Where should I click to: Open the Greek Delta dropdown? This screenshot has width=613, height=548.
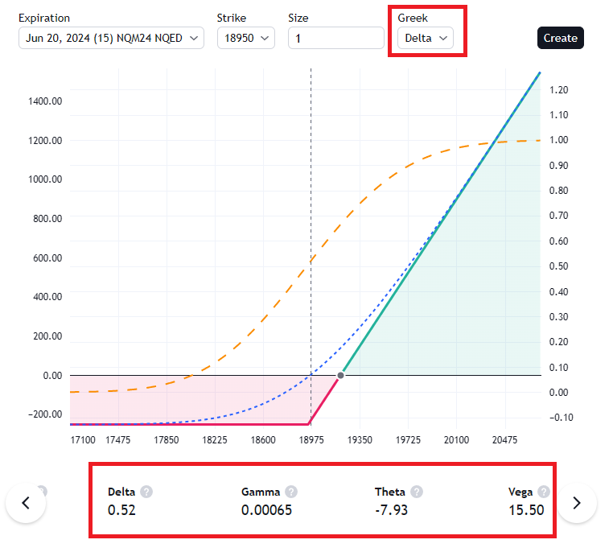click(x=426, y=38)
